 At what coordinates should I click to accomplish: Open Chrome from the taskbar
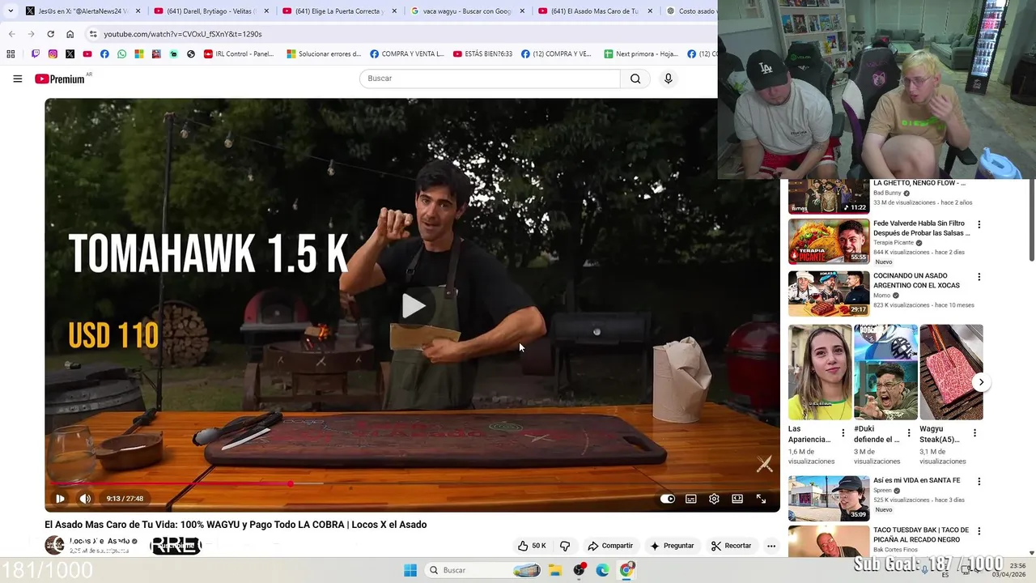[x=626, y=570]
